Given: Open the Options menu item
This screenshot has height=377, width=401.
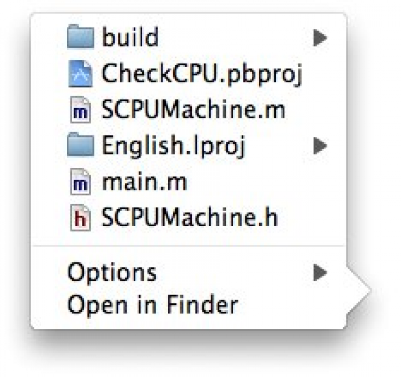Looking at the screenshot, I should pos(112,273).
